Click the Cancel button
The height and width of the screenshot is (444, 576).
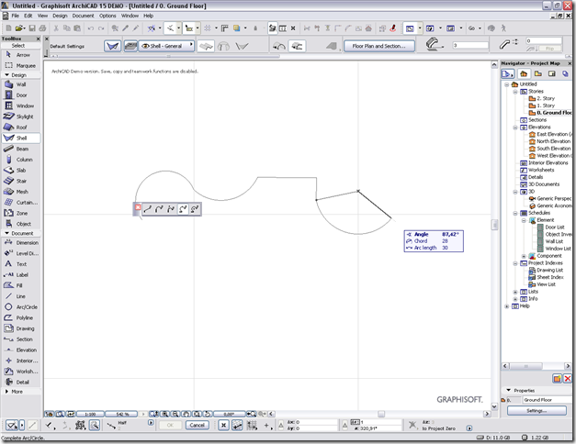[x=198, y=425]
